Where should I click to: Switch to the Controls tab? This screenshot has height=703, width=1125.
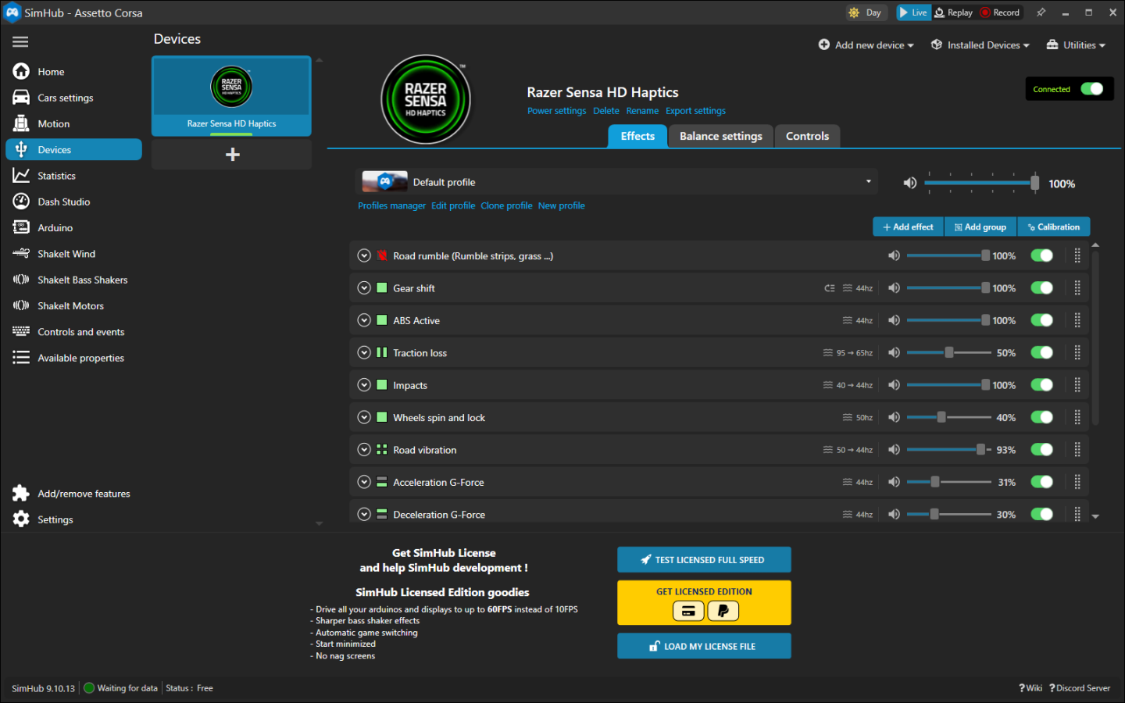[x=807, y=137]
